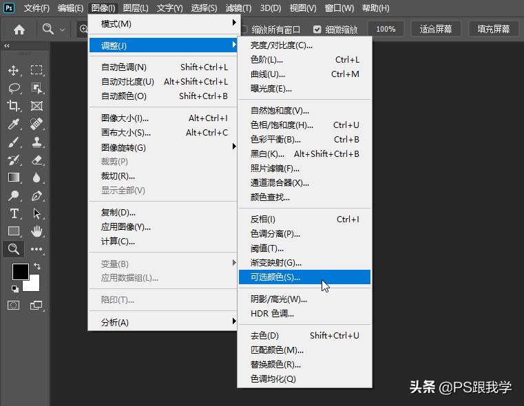The image size is (524, 406).
Task: Select the Rectangular Marquee tool
Action: (x=36, y=70)
